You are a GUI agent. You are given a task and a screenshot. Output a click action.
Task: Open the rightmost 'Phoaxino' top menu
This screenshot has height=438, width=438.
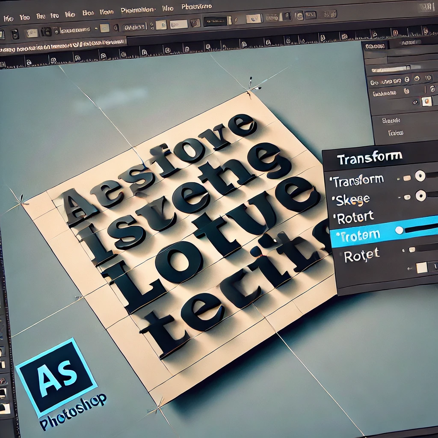(196, 7)
